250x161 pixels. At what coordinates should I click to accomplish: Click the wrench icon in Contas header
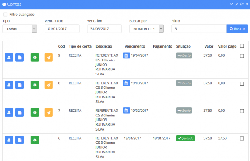click(237, 4)
